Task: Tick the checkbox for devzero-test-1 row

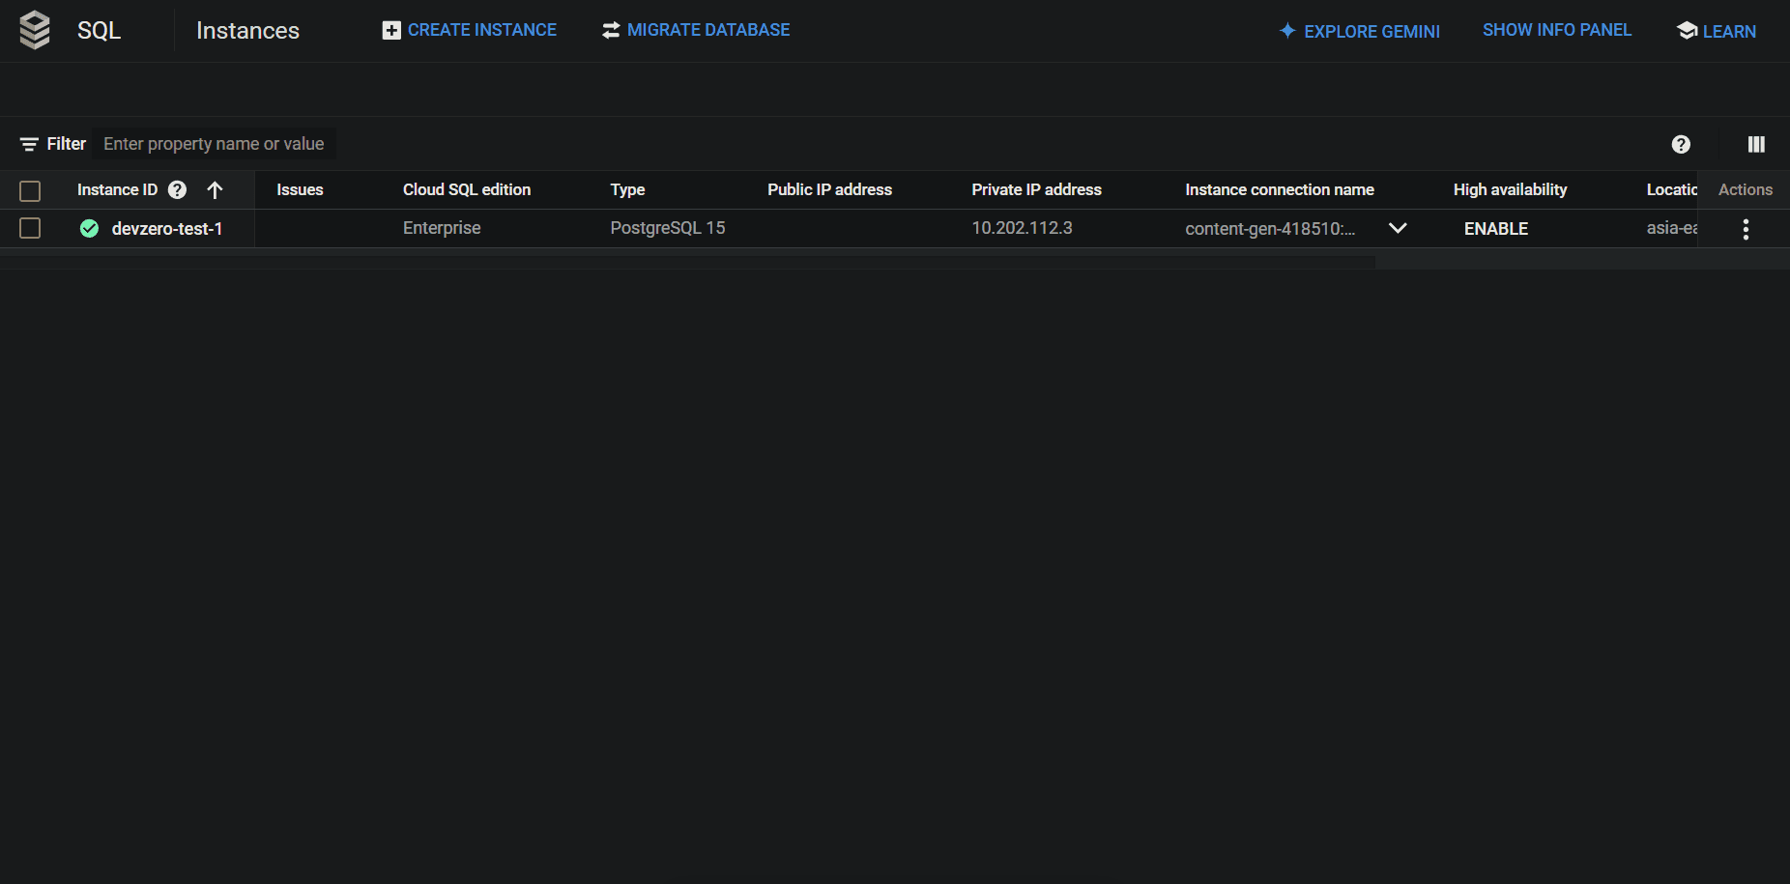Action: 30,228
